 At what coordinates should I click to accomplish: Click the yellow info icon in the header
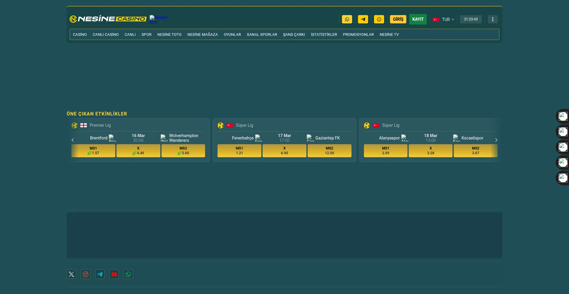tap(379, 19)
